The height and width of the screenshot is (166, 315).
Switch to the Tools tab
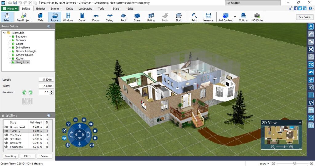101,9
